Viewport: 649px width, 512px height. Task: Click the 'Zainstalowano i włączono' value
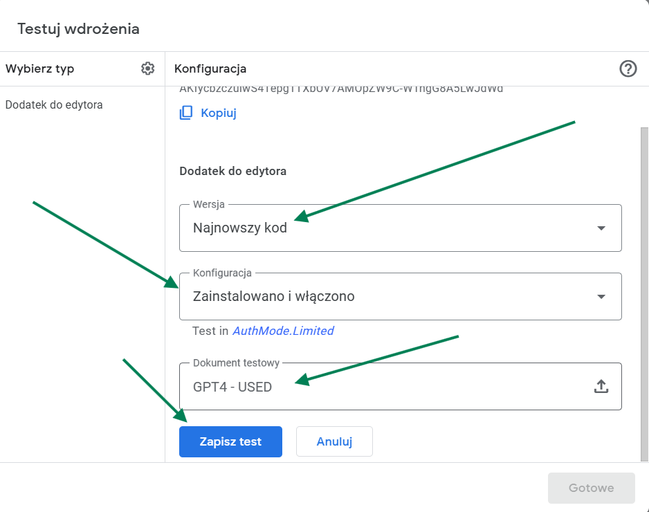(x=273, y=296)
